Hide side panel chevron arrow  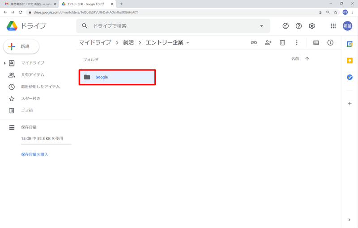[x=349, y=220]
